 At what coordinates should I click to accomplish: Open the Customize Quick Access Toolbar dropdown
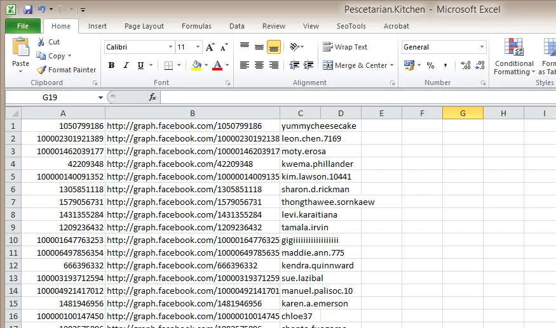coord(82,10)
